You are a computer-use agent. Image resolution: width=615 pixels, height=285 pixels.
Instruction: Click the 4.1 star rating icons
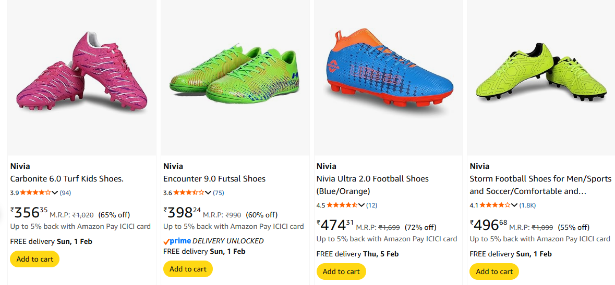(x=495, y=205)
